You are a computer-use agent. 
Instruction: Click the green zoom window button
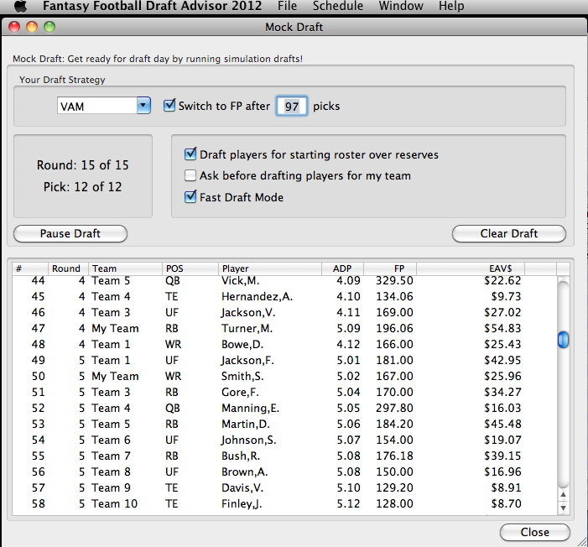[49, 27]
